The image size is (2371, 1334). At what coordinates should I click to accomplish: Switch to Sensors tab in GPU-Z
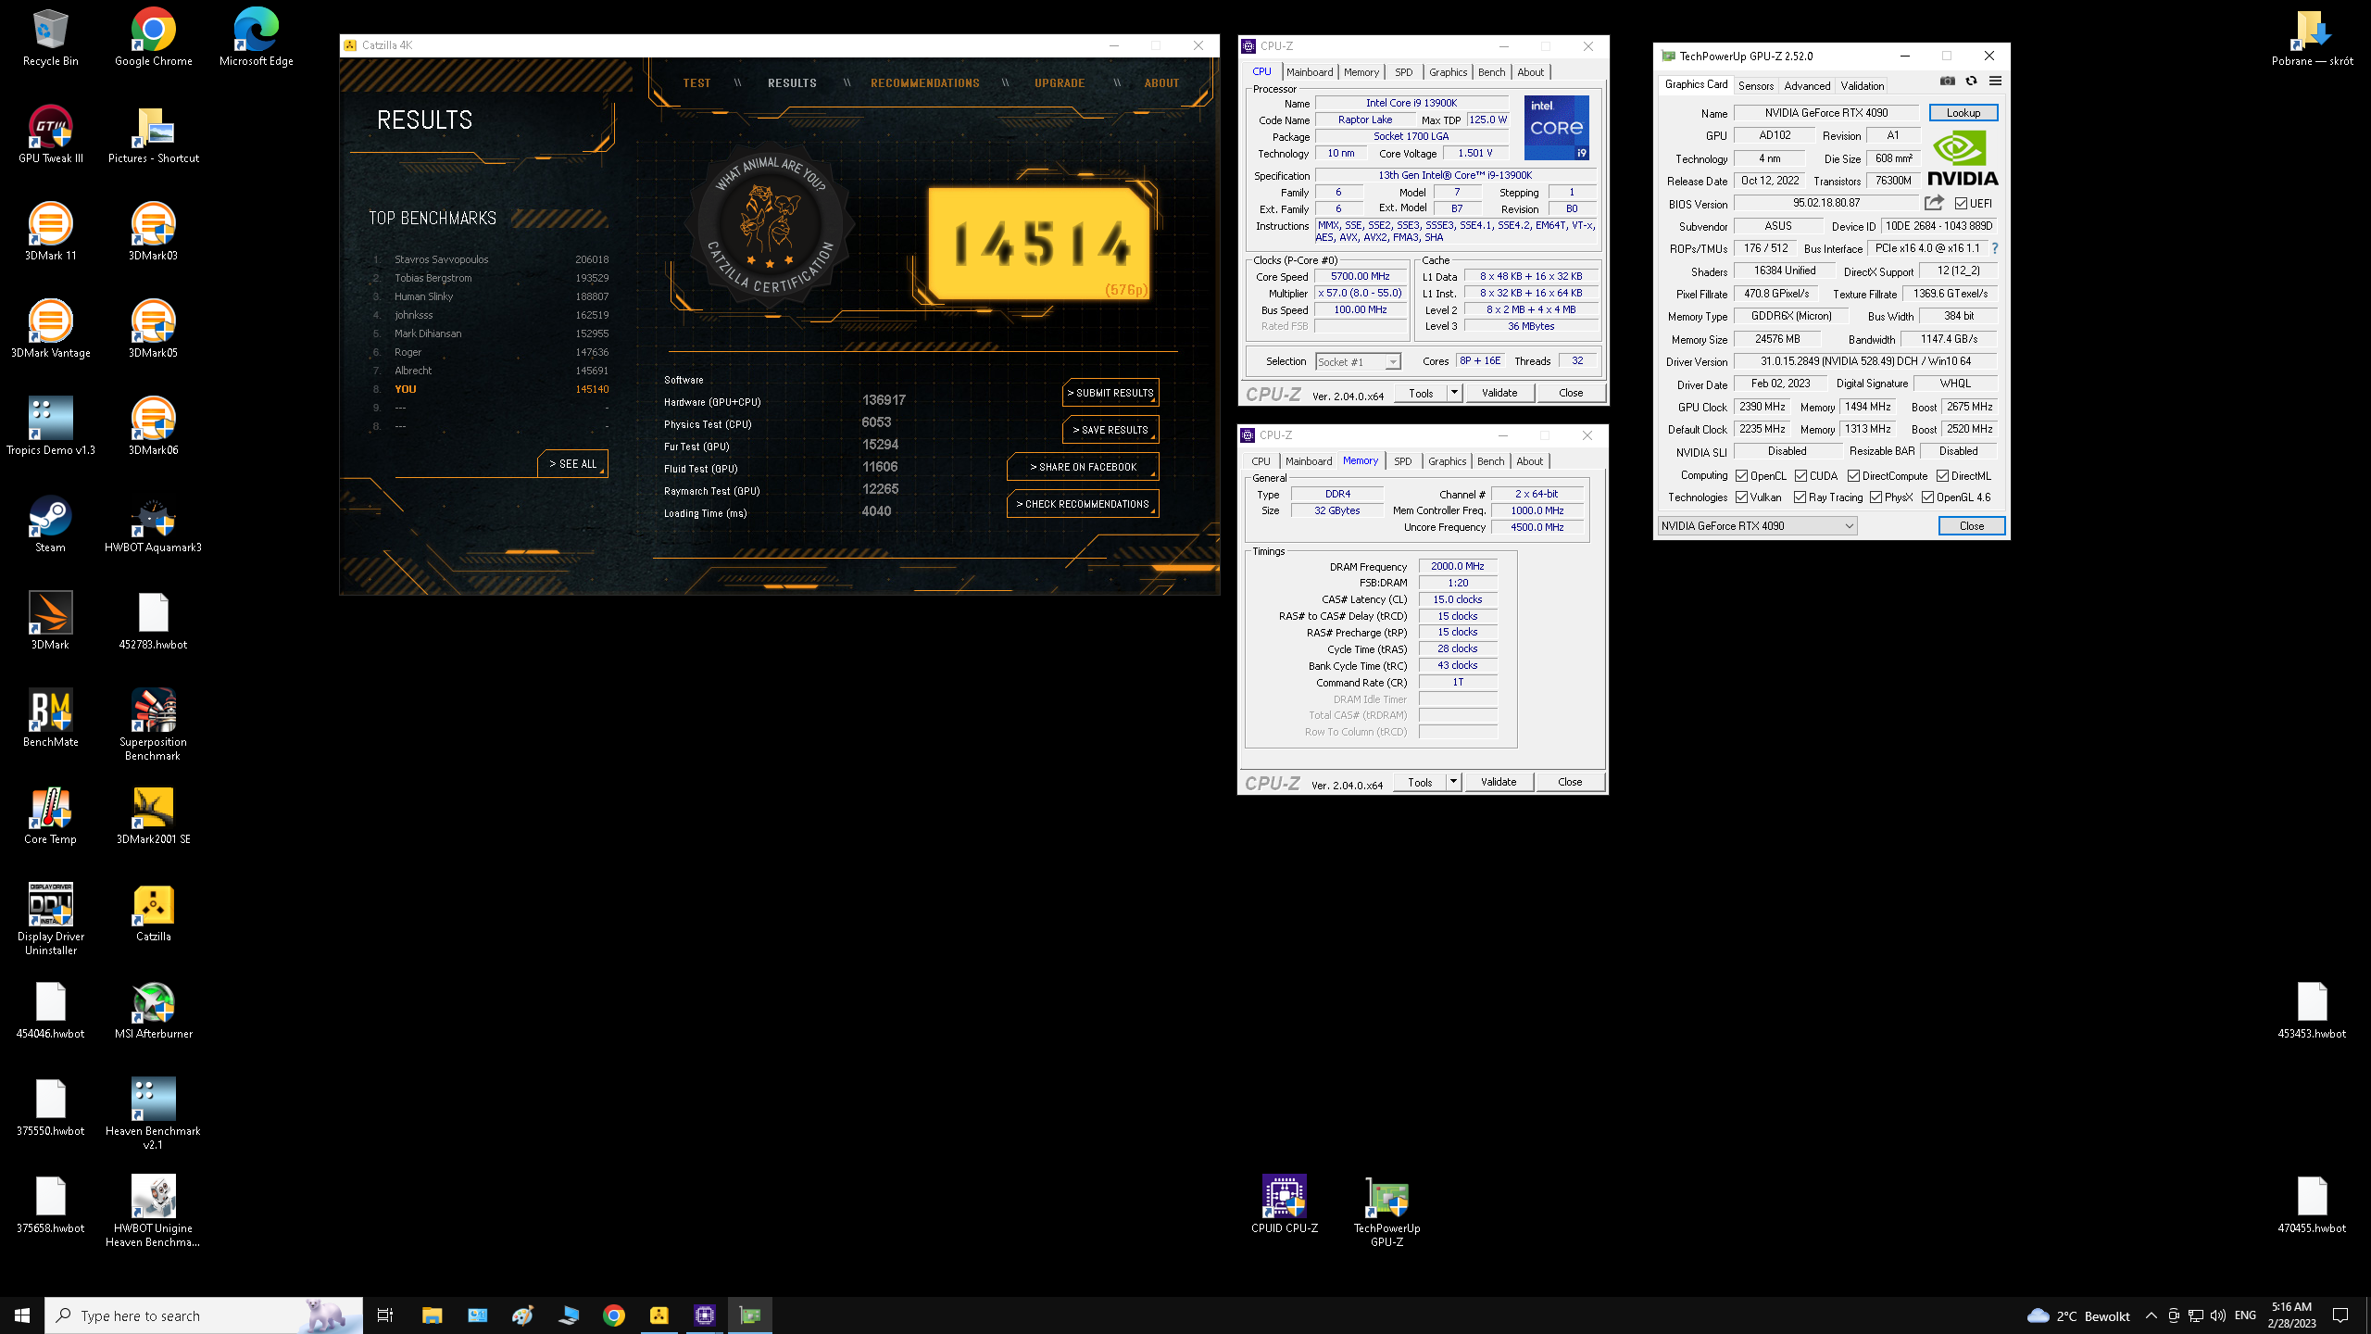[x=1756, y=86]
